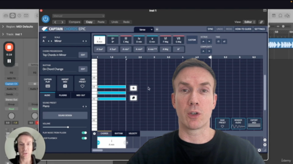Switch to the AUDIO tab
The height and width of the screenshot is (164, 293).
47,95
